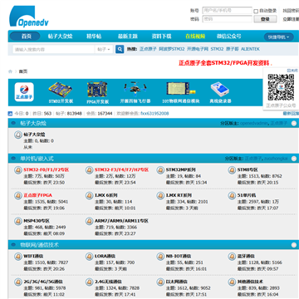Click the 开源四轴飞行器 drone image
The image size is (299, 299).
[135, 89]
